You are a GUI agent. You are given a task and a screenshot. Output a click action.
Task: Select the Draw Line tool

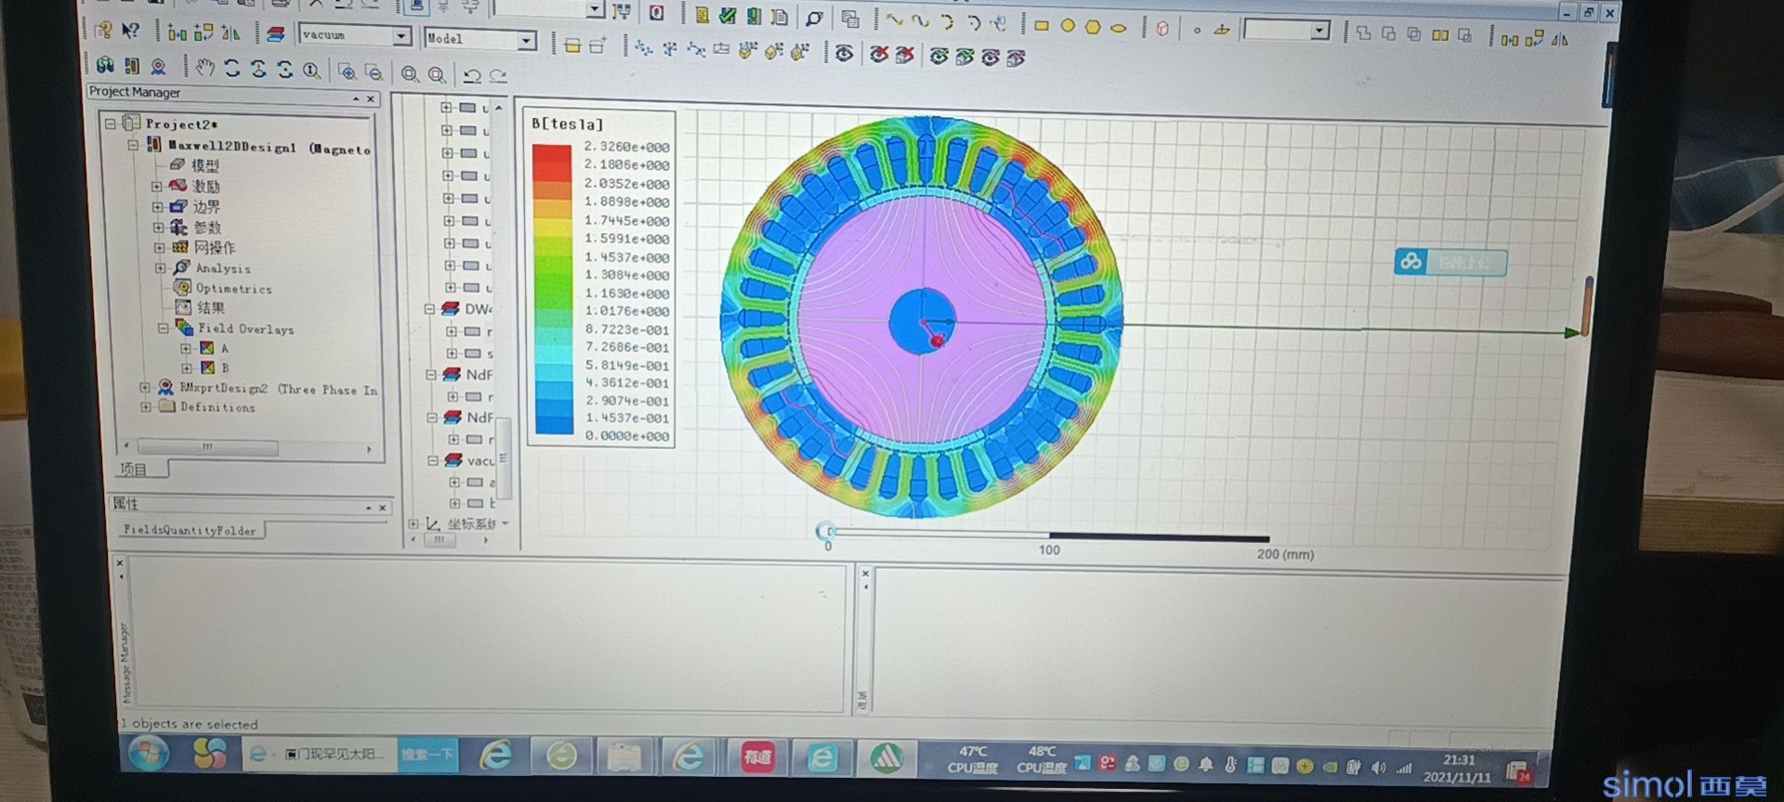[x=894, y=19]
